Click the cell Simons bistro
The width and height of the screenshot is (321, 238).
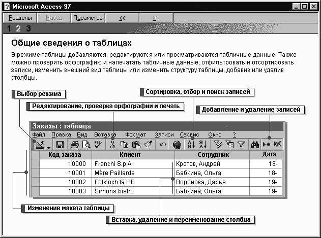point(133,191)
